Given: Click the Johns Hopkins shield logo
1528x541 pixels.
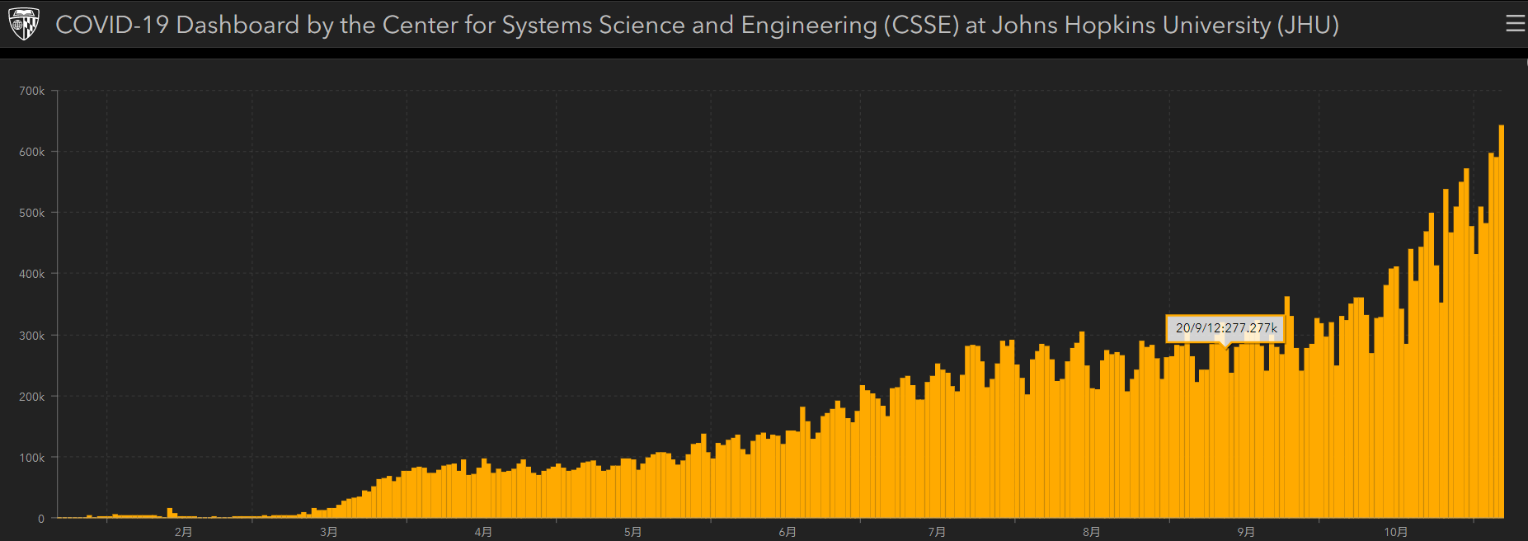Looking at the screenshot, I should click(23, 25).
